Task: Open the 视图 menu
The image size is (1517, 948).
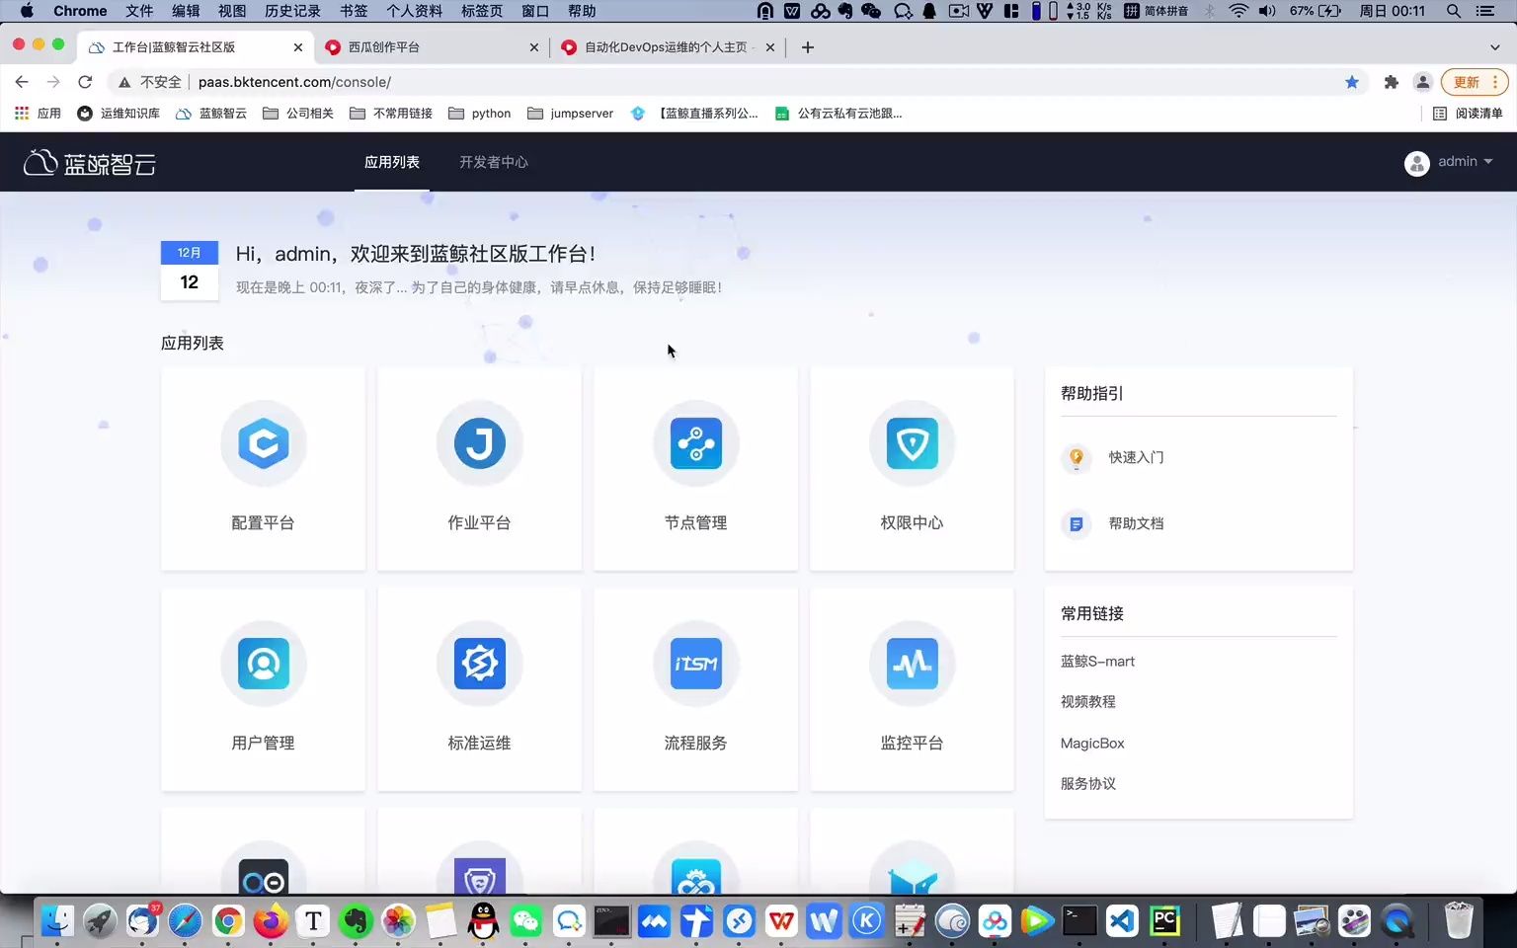Action: point(232,11)
